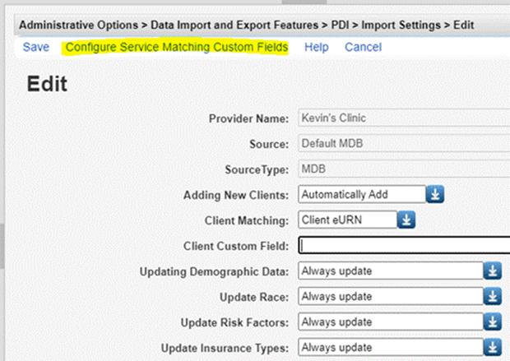Select the 'Automatically Add' combo box text
Image resolution: width=510 pixels, height=361 pixels.
tap(361, 195)
